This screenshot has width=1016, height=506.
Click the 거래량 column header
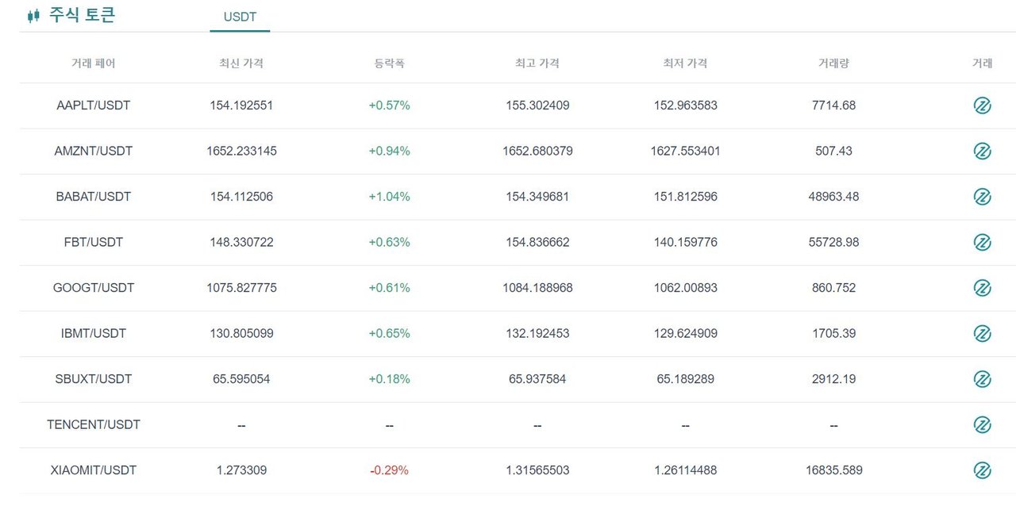pyautogui.click(x=833, y=63)
